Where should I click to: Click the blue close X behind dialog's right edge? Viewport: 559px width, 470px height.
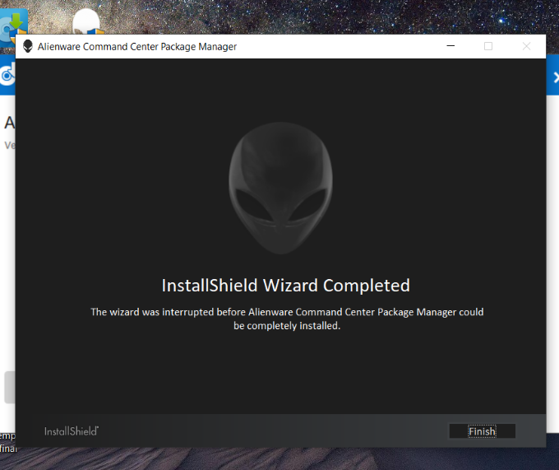coord(552,77)
